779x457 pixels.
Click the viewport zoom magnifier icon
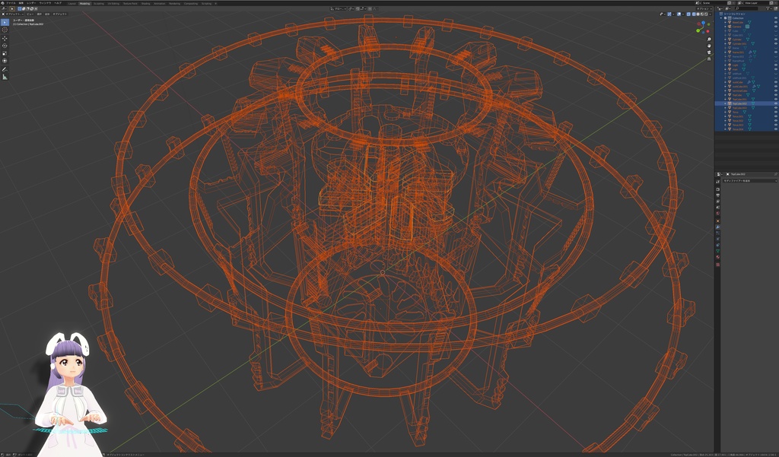pos(709,40)
